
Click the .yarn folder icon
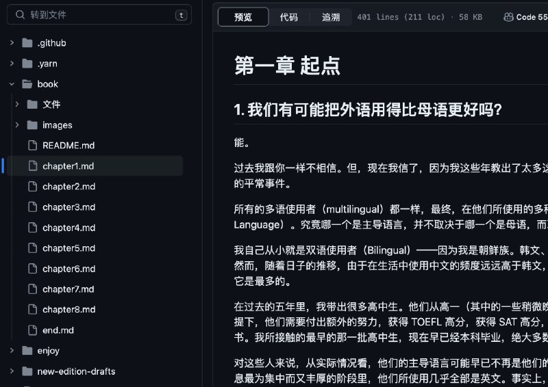[x=27, y=64]
